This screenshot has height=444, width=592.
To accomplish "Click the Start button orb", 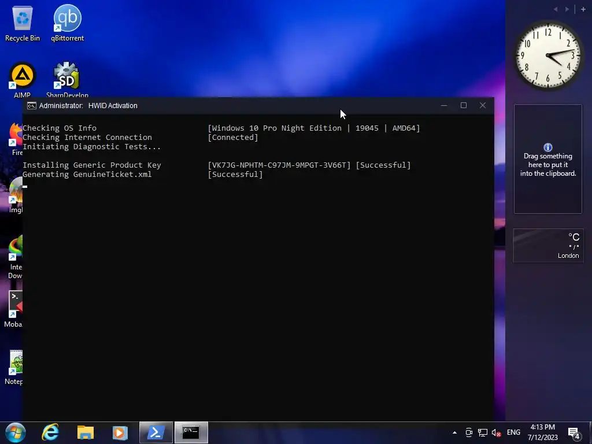I will (x=15, y=432).
